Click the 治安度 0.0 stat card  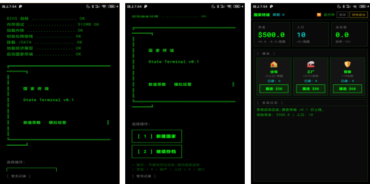pyautogui.click(x=350, y=34)
